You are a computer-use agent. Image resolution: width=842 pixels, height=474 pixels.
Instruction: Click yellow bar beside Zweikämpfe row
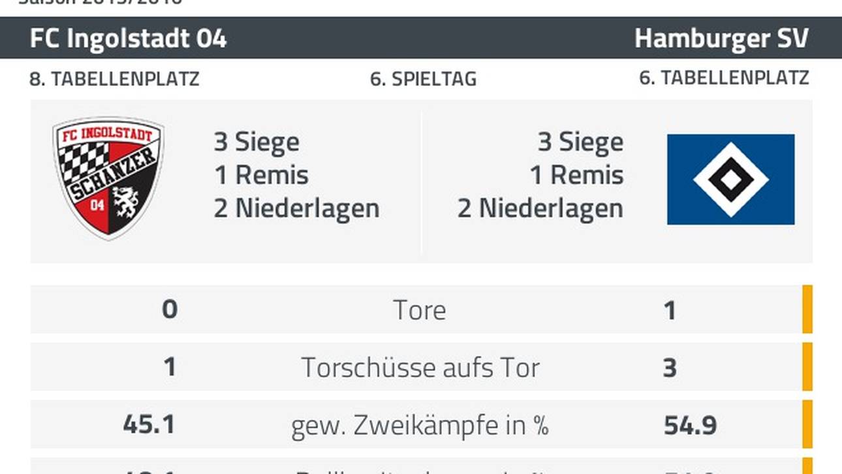[807, 424]
